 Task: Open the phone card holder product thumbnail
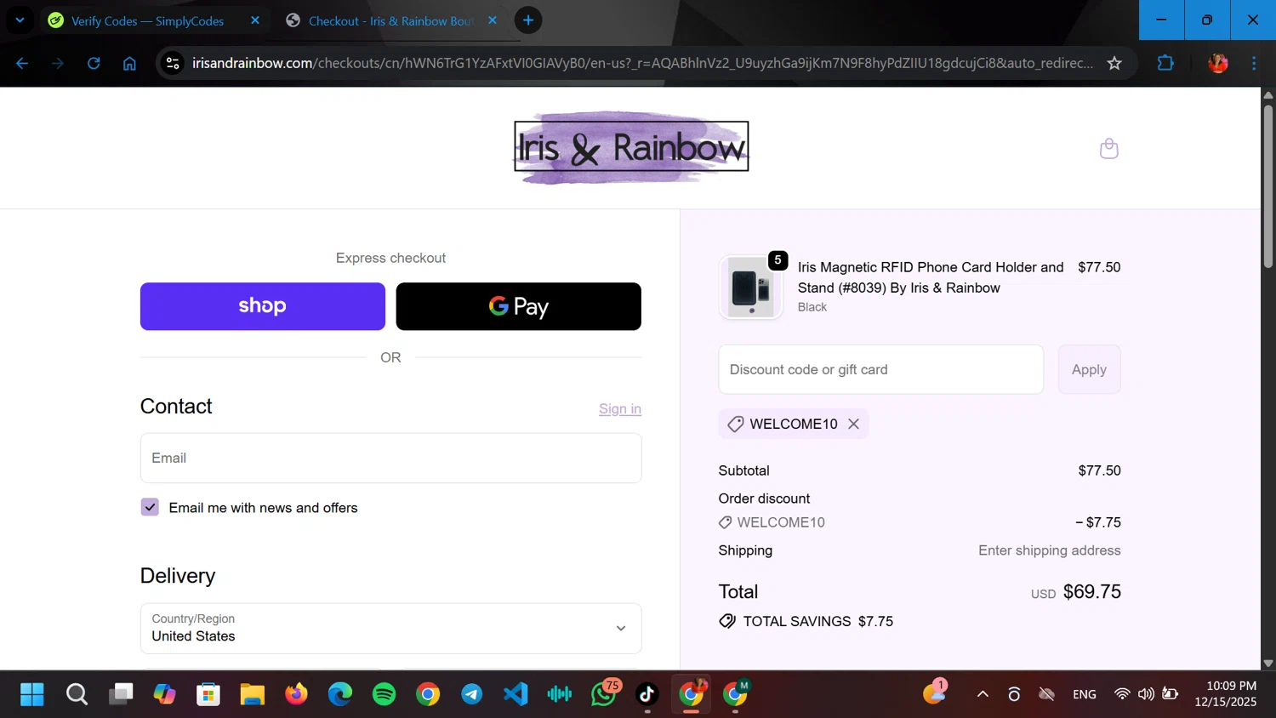(x=750, y=288)
